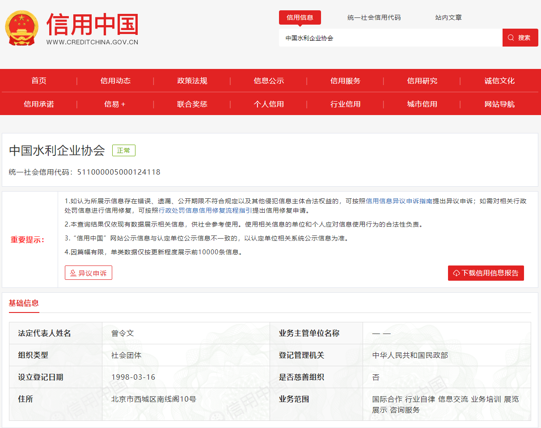541x428 pixels.
Task: Open 政策法规 navigation item
Action: click(x=192, y=81)
